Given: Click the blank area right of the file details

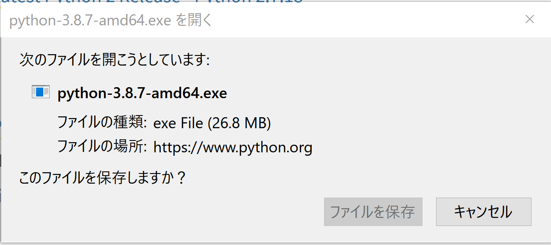Looking at the screenshot, I should pyautogui.click(x=424, y=123).
